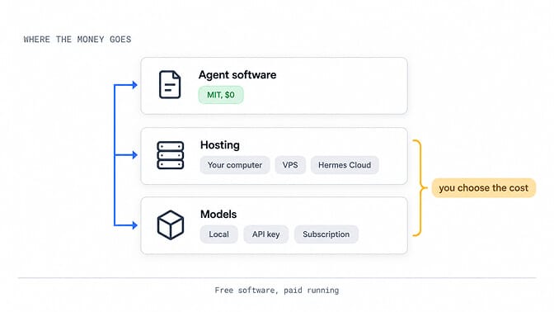Pick the Subscription models chip
Screen dimensions: 554x312
[x=326, y=234]
